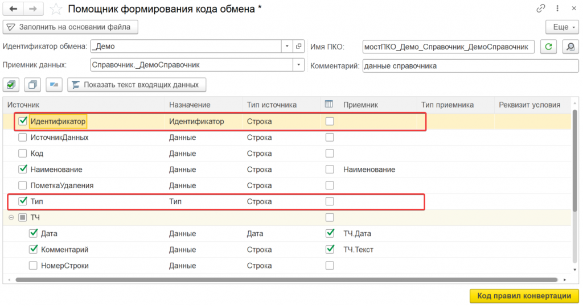Click the Комментарий input field
This screenshot has width=583, height=306.
470,66
